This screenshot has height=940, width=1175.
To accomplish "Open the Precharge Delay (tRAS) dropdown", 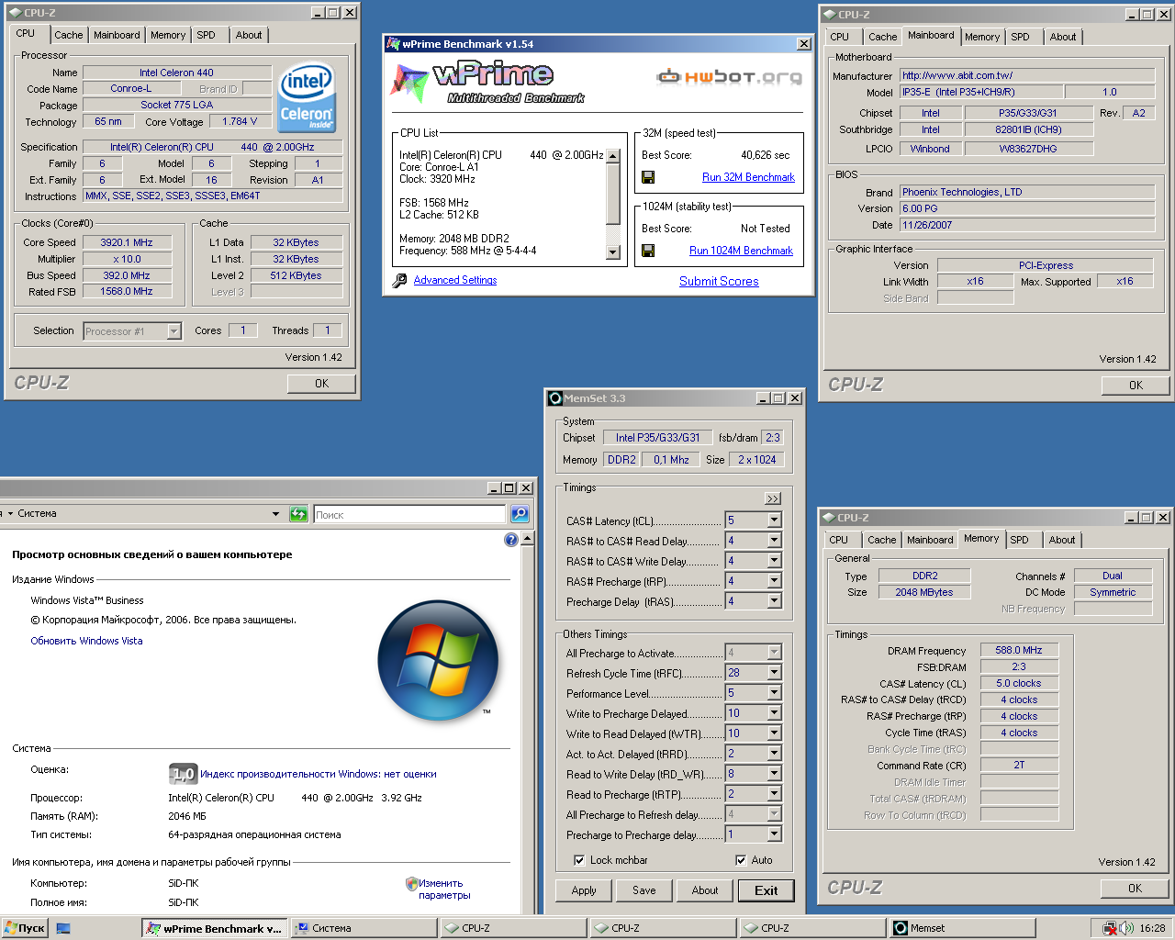I will (774, 600).
